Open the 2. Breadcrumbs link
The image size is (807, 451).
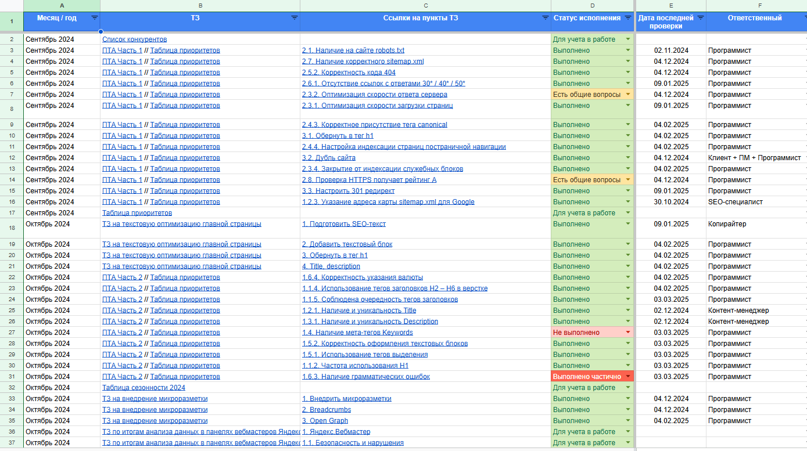pos(327,410)
